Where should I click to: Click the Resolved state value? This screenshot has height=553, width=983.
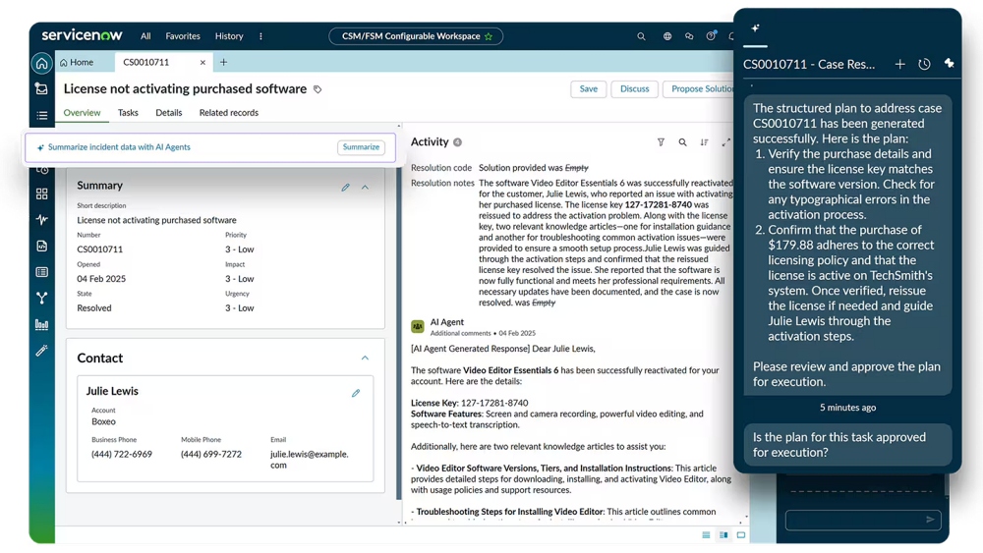click(94, 308)
